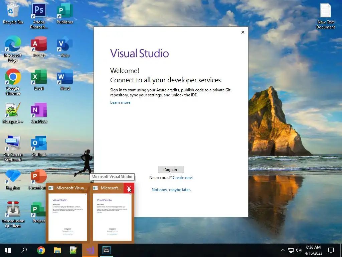Open the notification center icon

[331, 250]
